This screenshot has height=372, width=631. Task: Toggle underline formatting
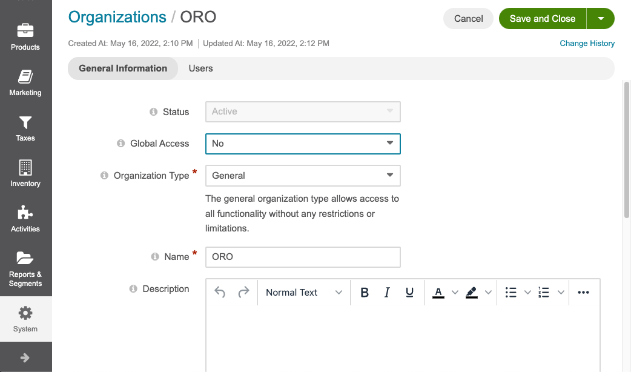coord(409,292)
